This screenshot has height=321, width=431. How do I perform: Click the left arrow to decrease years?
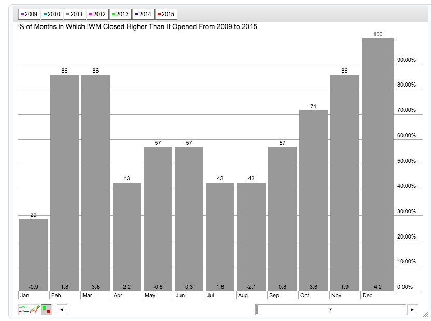(62, 310)
